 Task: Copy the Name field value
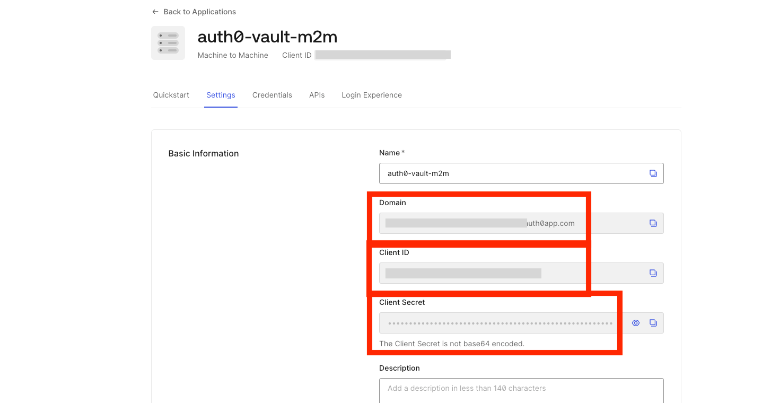tap(653, 173)
